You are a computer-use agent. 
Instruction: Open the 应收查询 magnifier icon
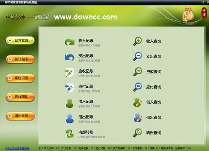point(138,72)
